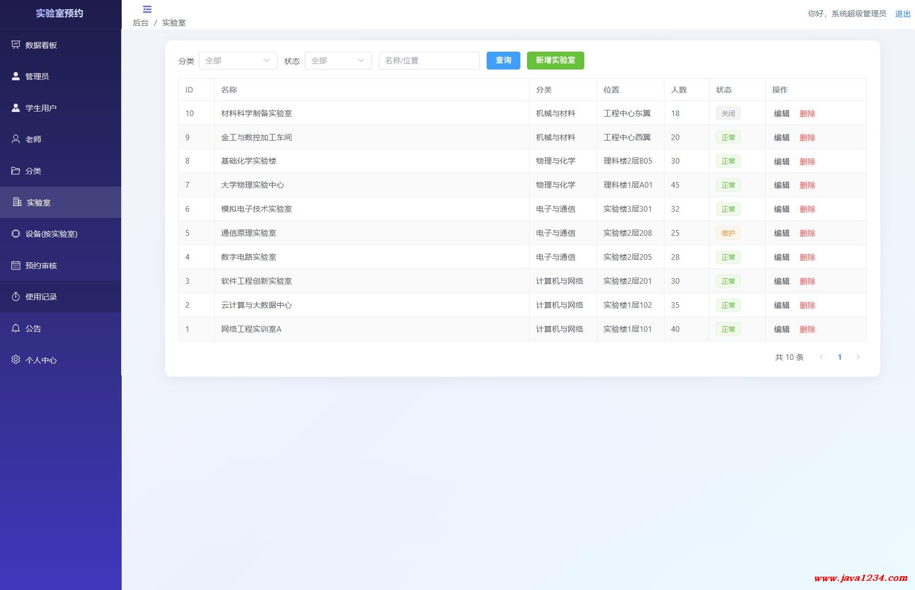Screen dimensions: 915x590
Task: Click the 预约审核 calendar icon
Action: (16, 265)
